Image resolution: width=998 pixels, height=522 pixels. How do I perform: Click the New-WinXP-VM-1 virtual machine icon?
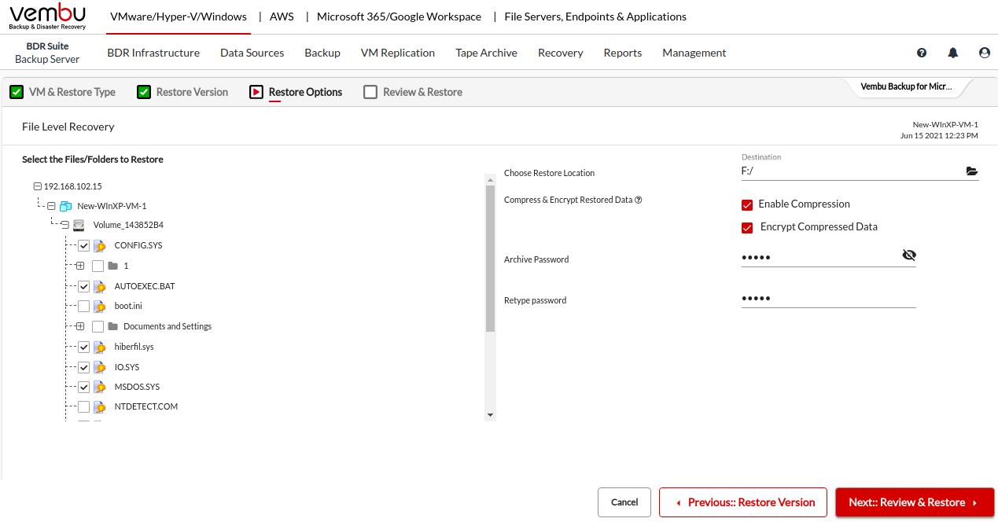66,206
